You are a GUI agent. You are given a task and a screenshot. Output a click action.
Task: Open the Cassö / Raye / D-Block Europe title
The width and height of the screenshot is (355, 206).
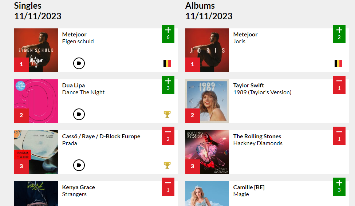(101, 136)
